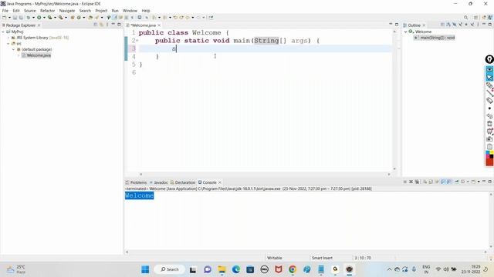Toggle Hide Fields in Outline toolbar
Viewport: 494px width, 277px height.
tap(455, 25)
